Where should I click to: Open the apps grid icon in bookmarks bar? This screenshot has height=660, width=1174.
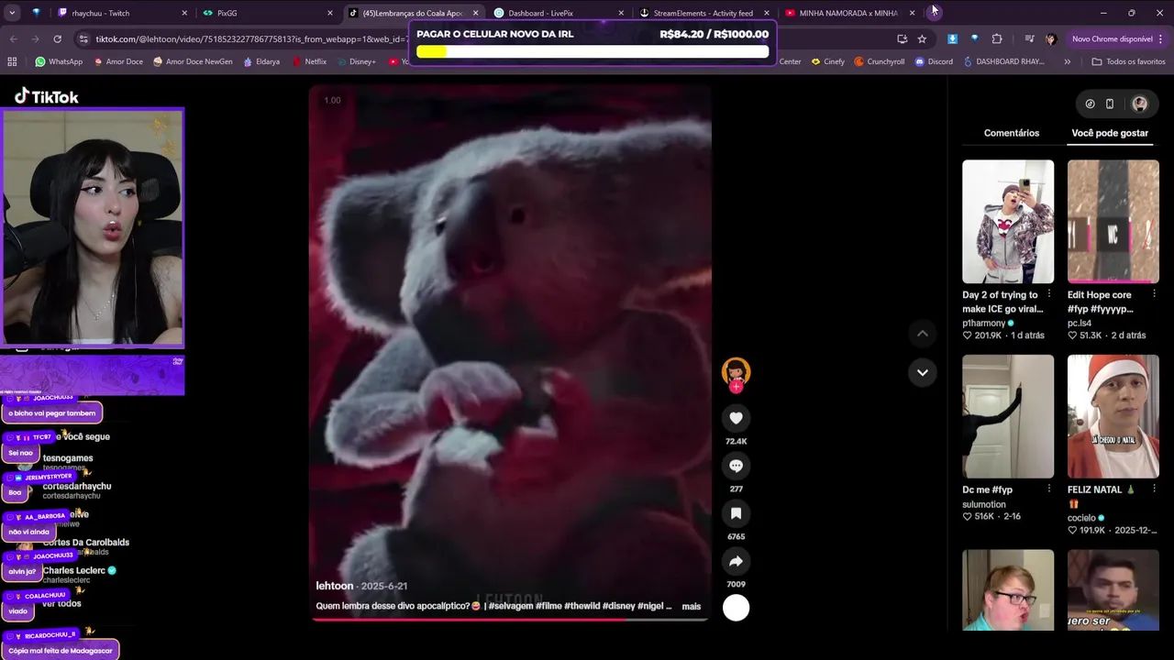[x=12, y=61]
